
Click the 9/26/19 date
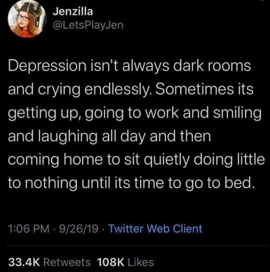79,229
